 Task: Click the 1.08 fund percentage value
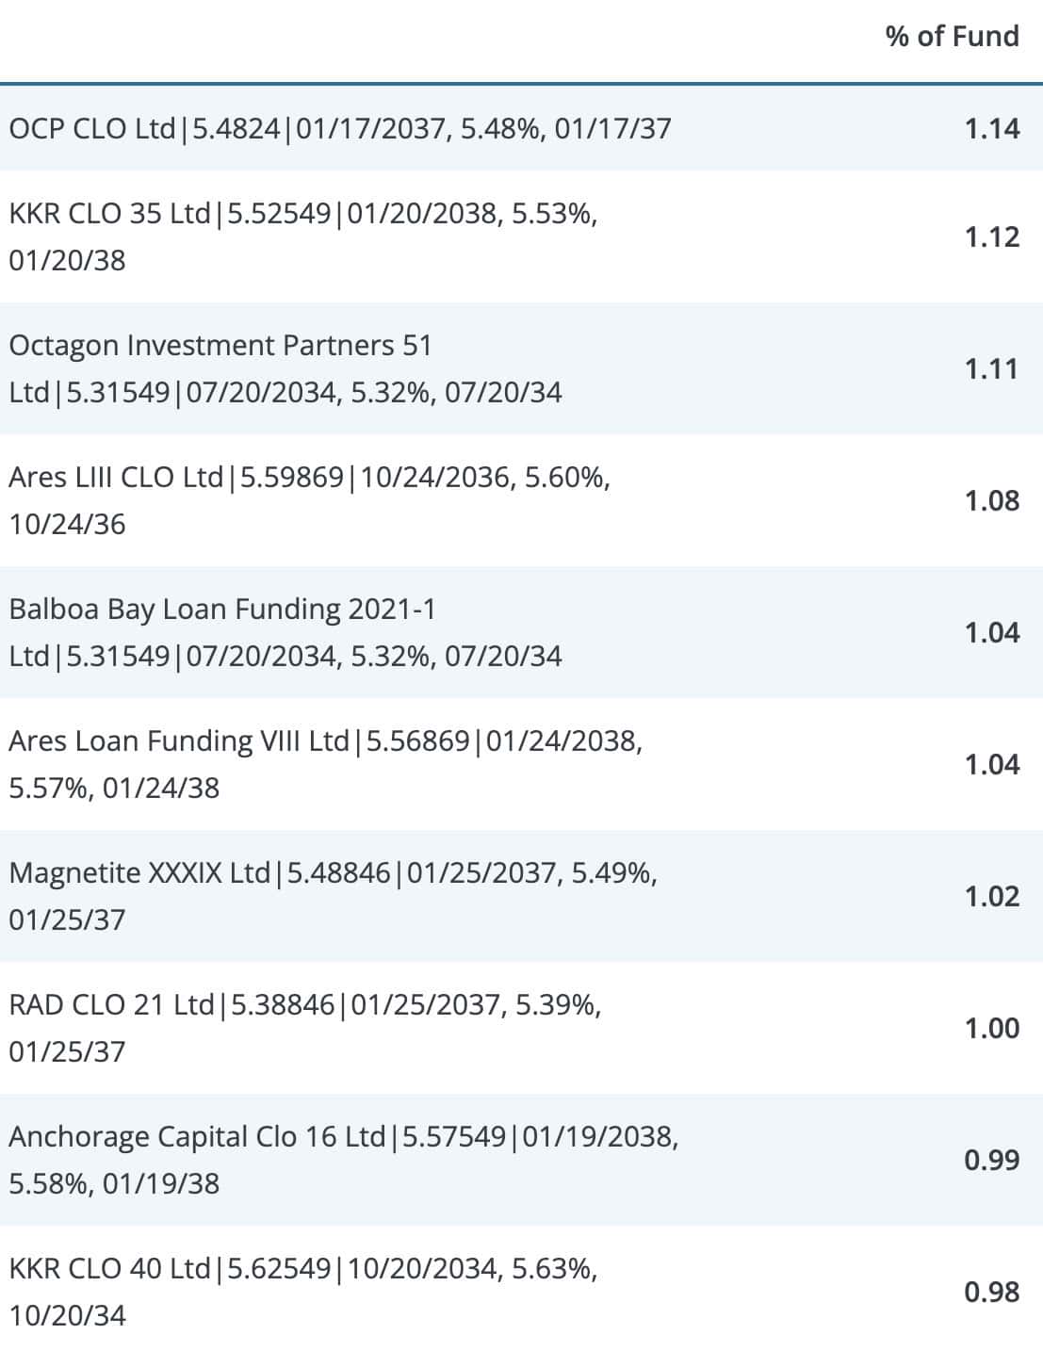[992, 500]
